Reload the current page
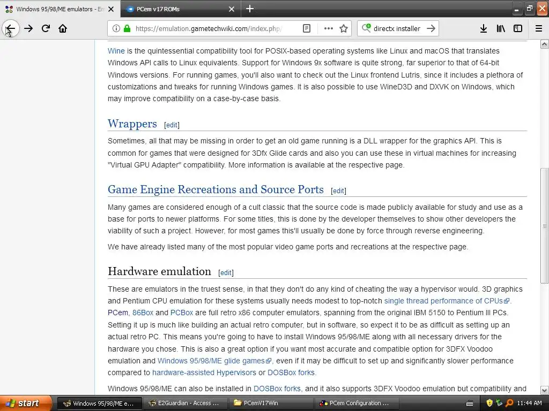The width and height of the screenshot is (549, 411). (46, 29)
